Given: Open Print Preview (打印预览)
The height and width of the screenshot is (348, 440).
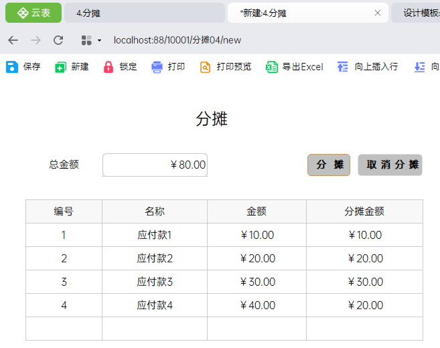Looking at the screenshot, I should pos(206,67).
